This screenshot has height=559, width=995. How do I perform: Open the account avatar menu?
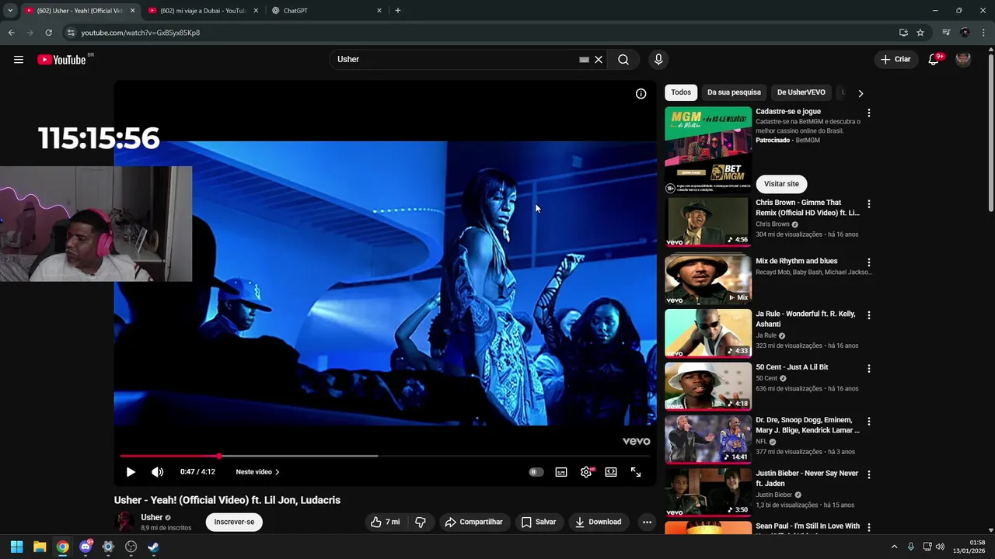coord(963,60)
